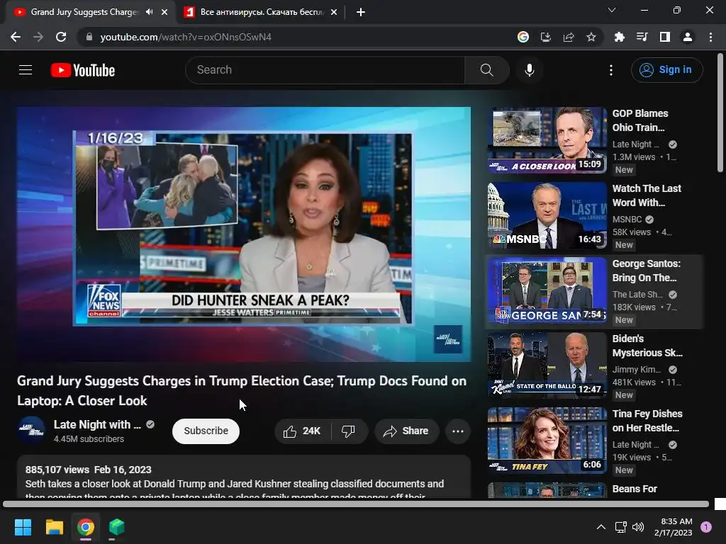This screenshot has height=544, width=726.
Task: Click the search magnifier button
Action: point(486,70)
